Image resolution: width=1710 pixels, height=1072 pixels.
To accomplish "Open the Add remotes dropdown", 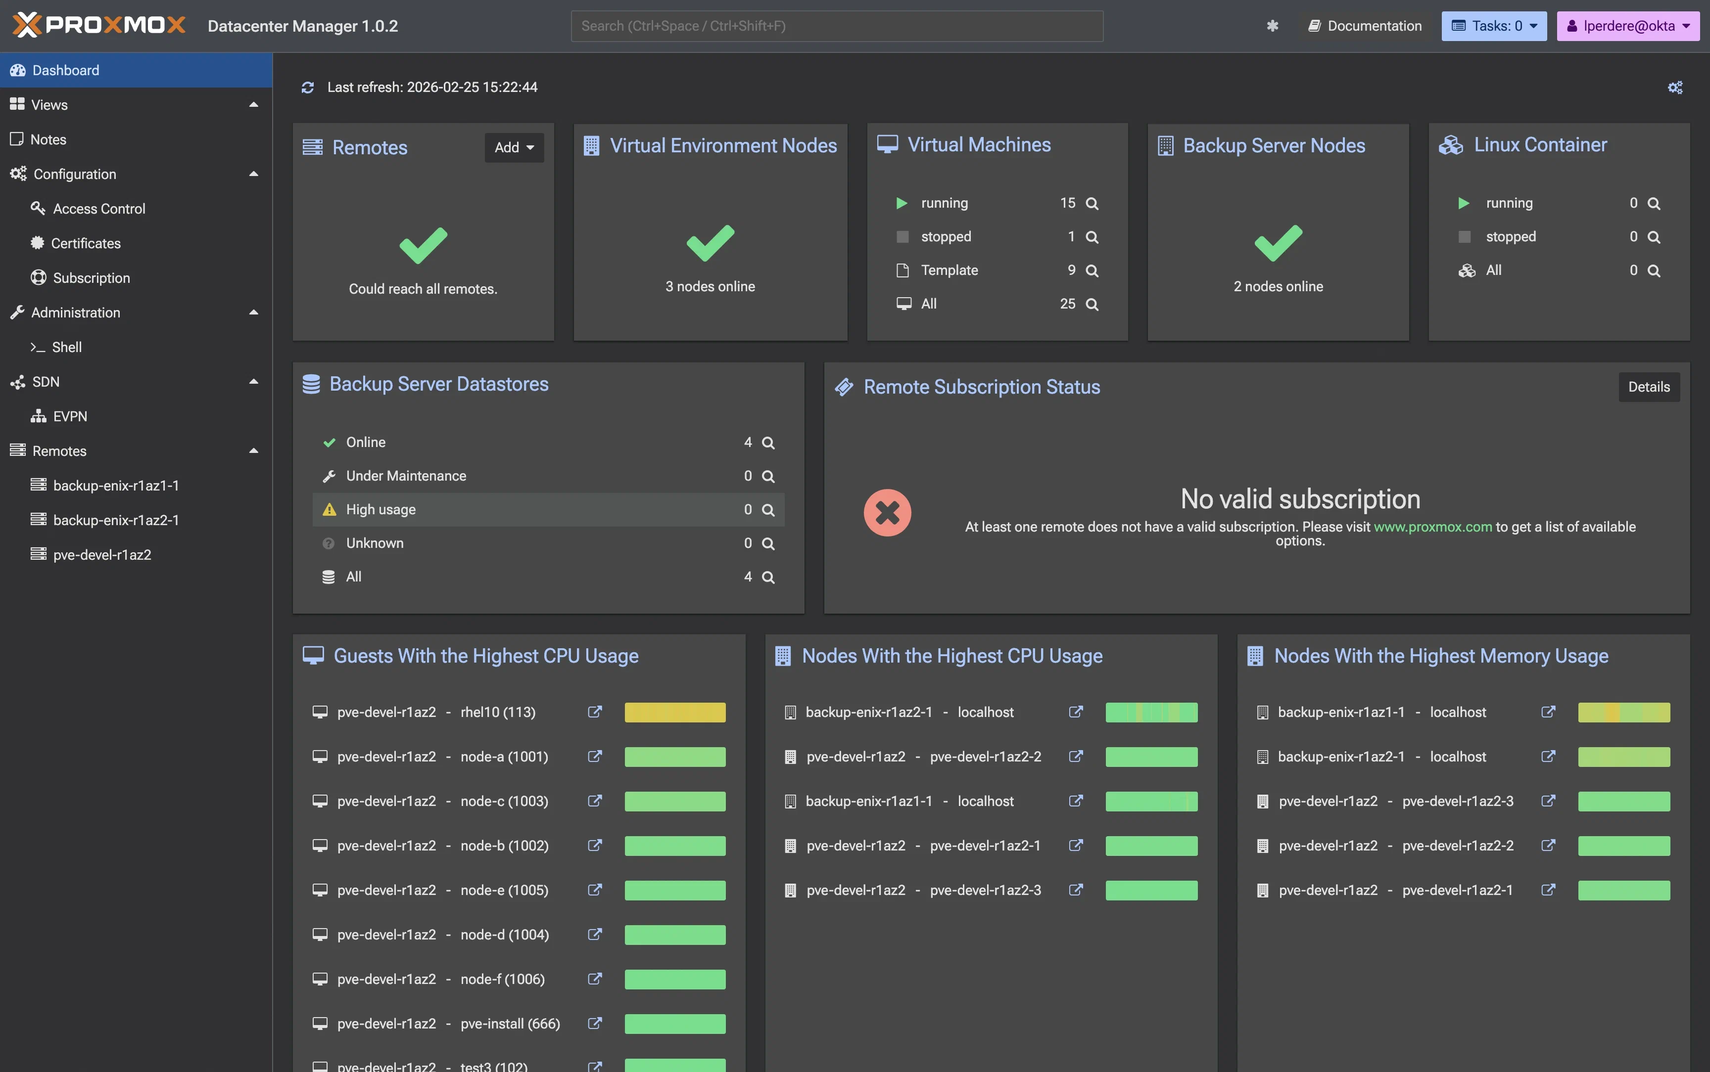I will click(514, 147).
